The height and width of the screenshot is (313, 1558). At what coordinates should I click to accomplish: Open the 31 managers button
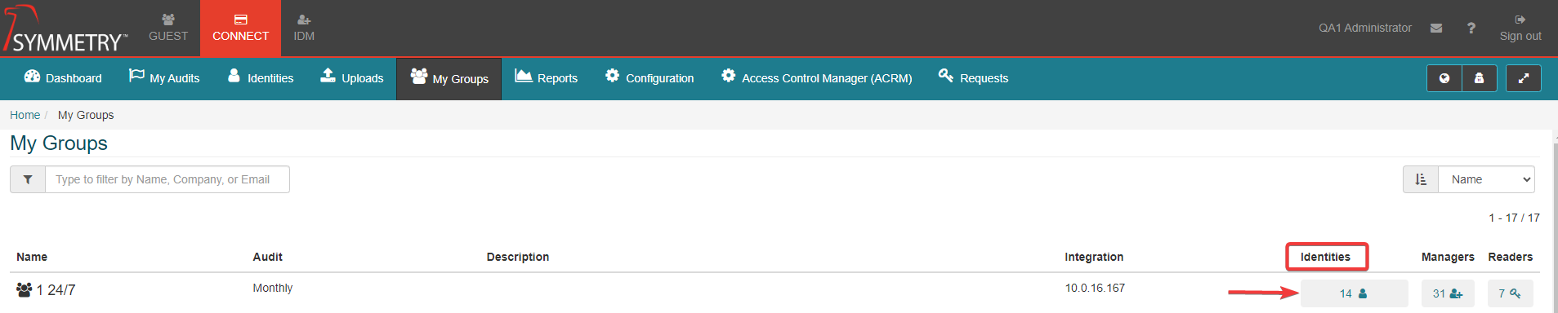pos(1448,293)
